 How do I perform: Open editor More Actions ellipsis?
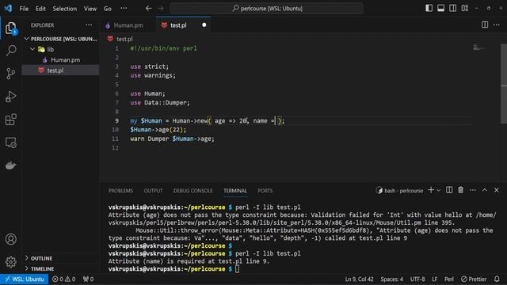pos(497,25)
